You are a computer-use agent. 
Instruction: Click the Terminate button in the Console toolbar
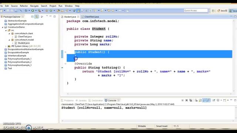[x=183, y=100]
